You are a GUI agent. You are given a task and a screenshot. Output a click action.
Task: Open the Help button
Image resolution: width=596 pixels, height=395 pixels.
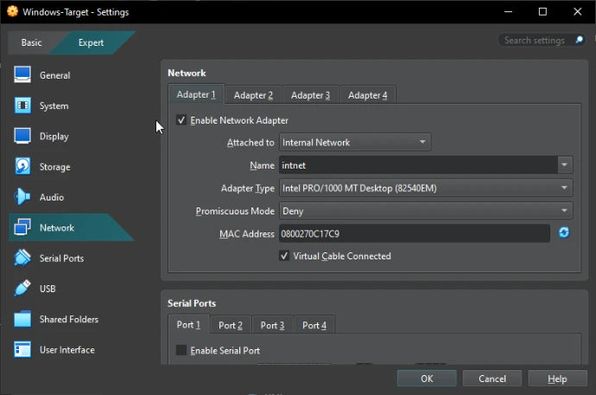[557, 379]
